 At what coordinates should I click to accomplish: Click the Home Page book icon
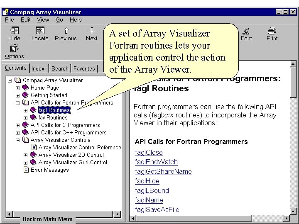(x=25, y=88)
